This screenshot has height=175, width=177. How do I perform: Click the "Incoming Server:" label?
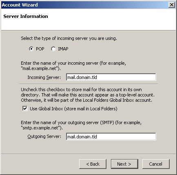pyautogui.click(x=44, y=77)
